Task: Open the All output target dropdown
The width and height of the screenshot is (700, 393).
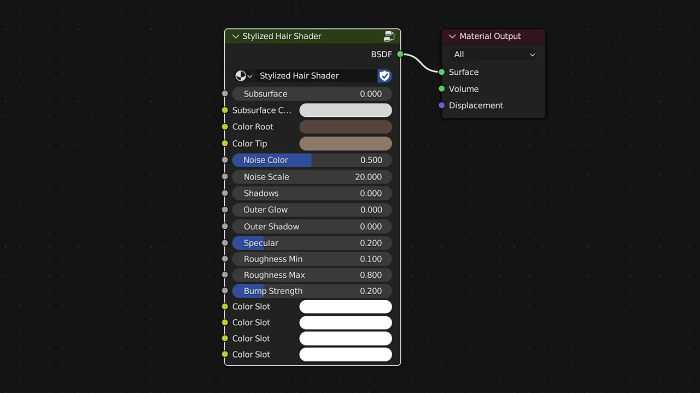Action: (x=492, y=55)
